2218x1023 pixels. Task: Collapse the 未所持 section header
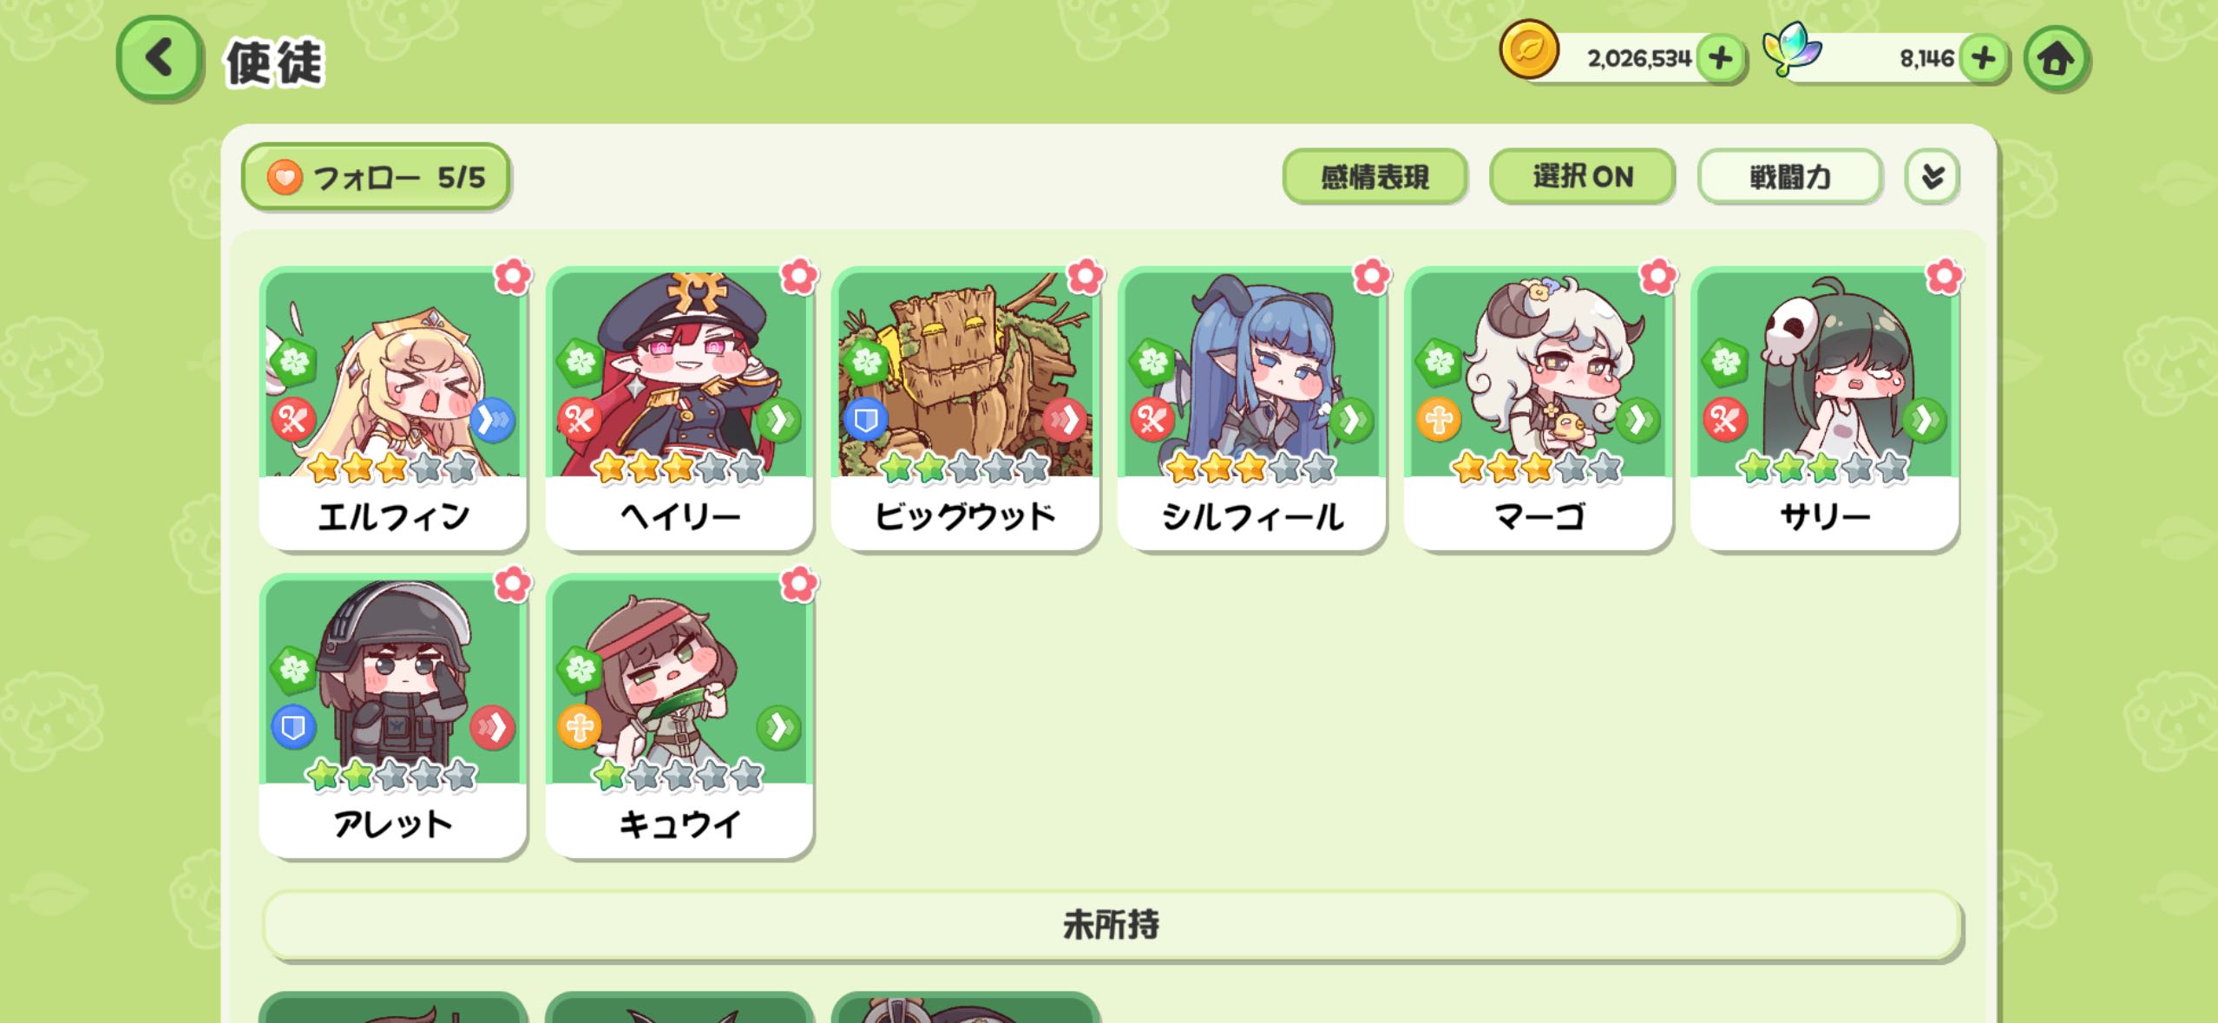pos(1112,925)
